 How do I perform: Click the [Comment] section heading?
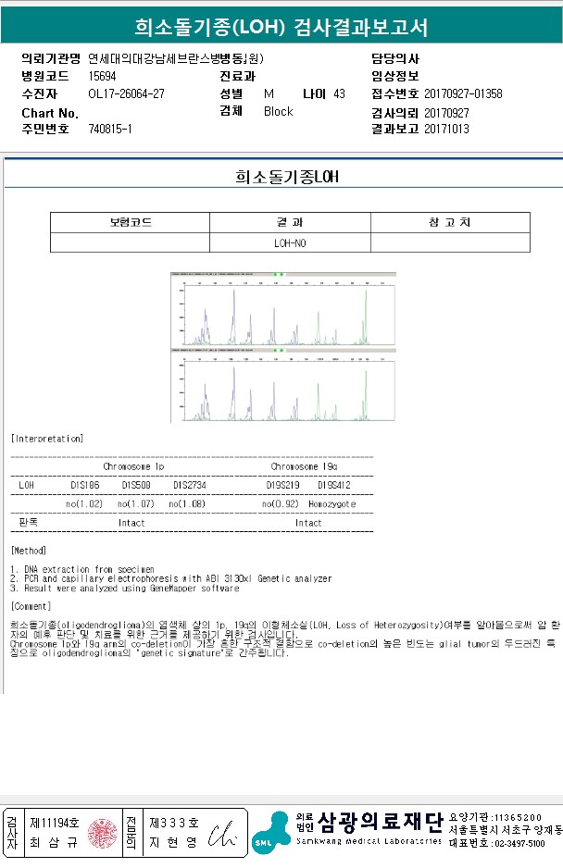coord(31,606)
